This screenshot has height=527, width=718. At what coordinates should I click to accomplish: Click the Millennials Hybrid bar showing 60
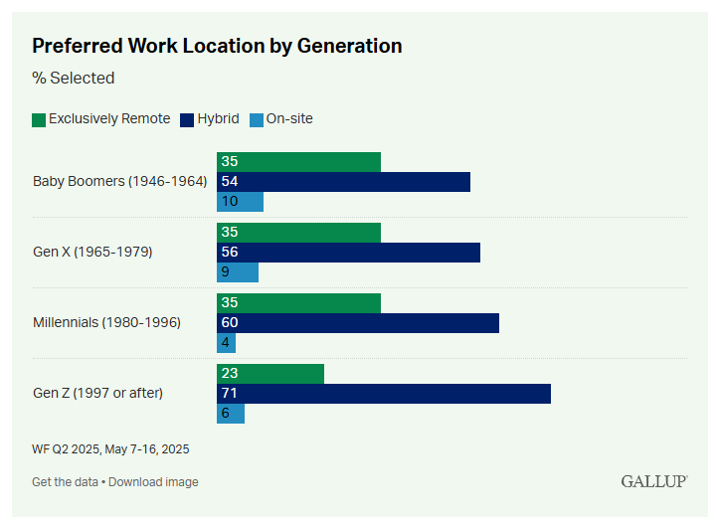click(x=357, y=323)
